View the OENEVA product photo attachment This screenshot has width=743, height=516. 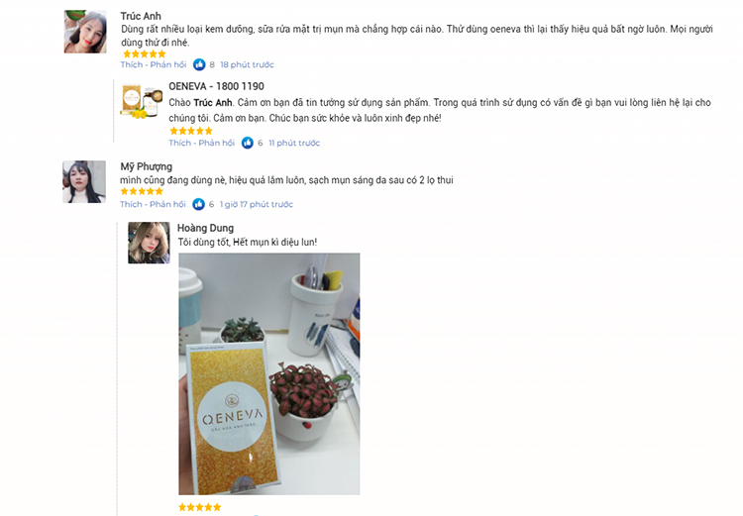click(269, 373)
